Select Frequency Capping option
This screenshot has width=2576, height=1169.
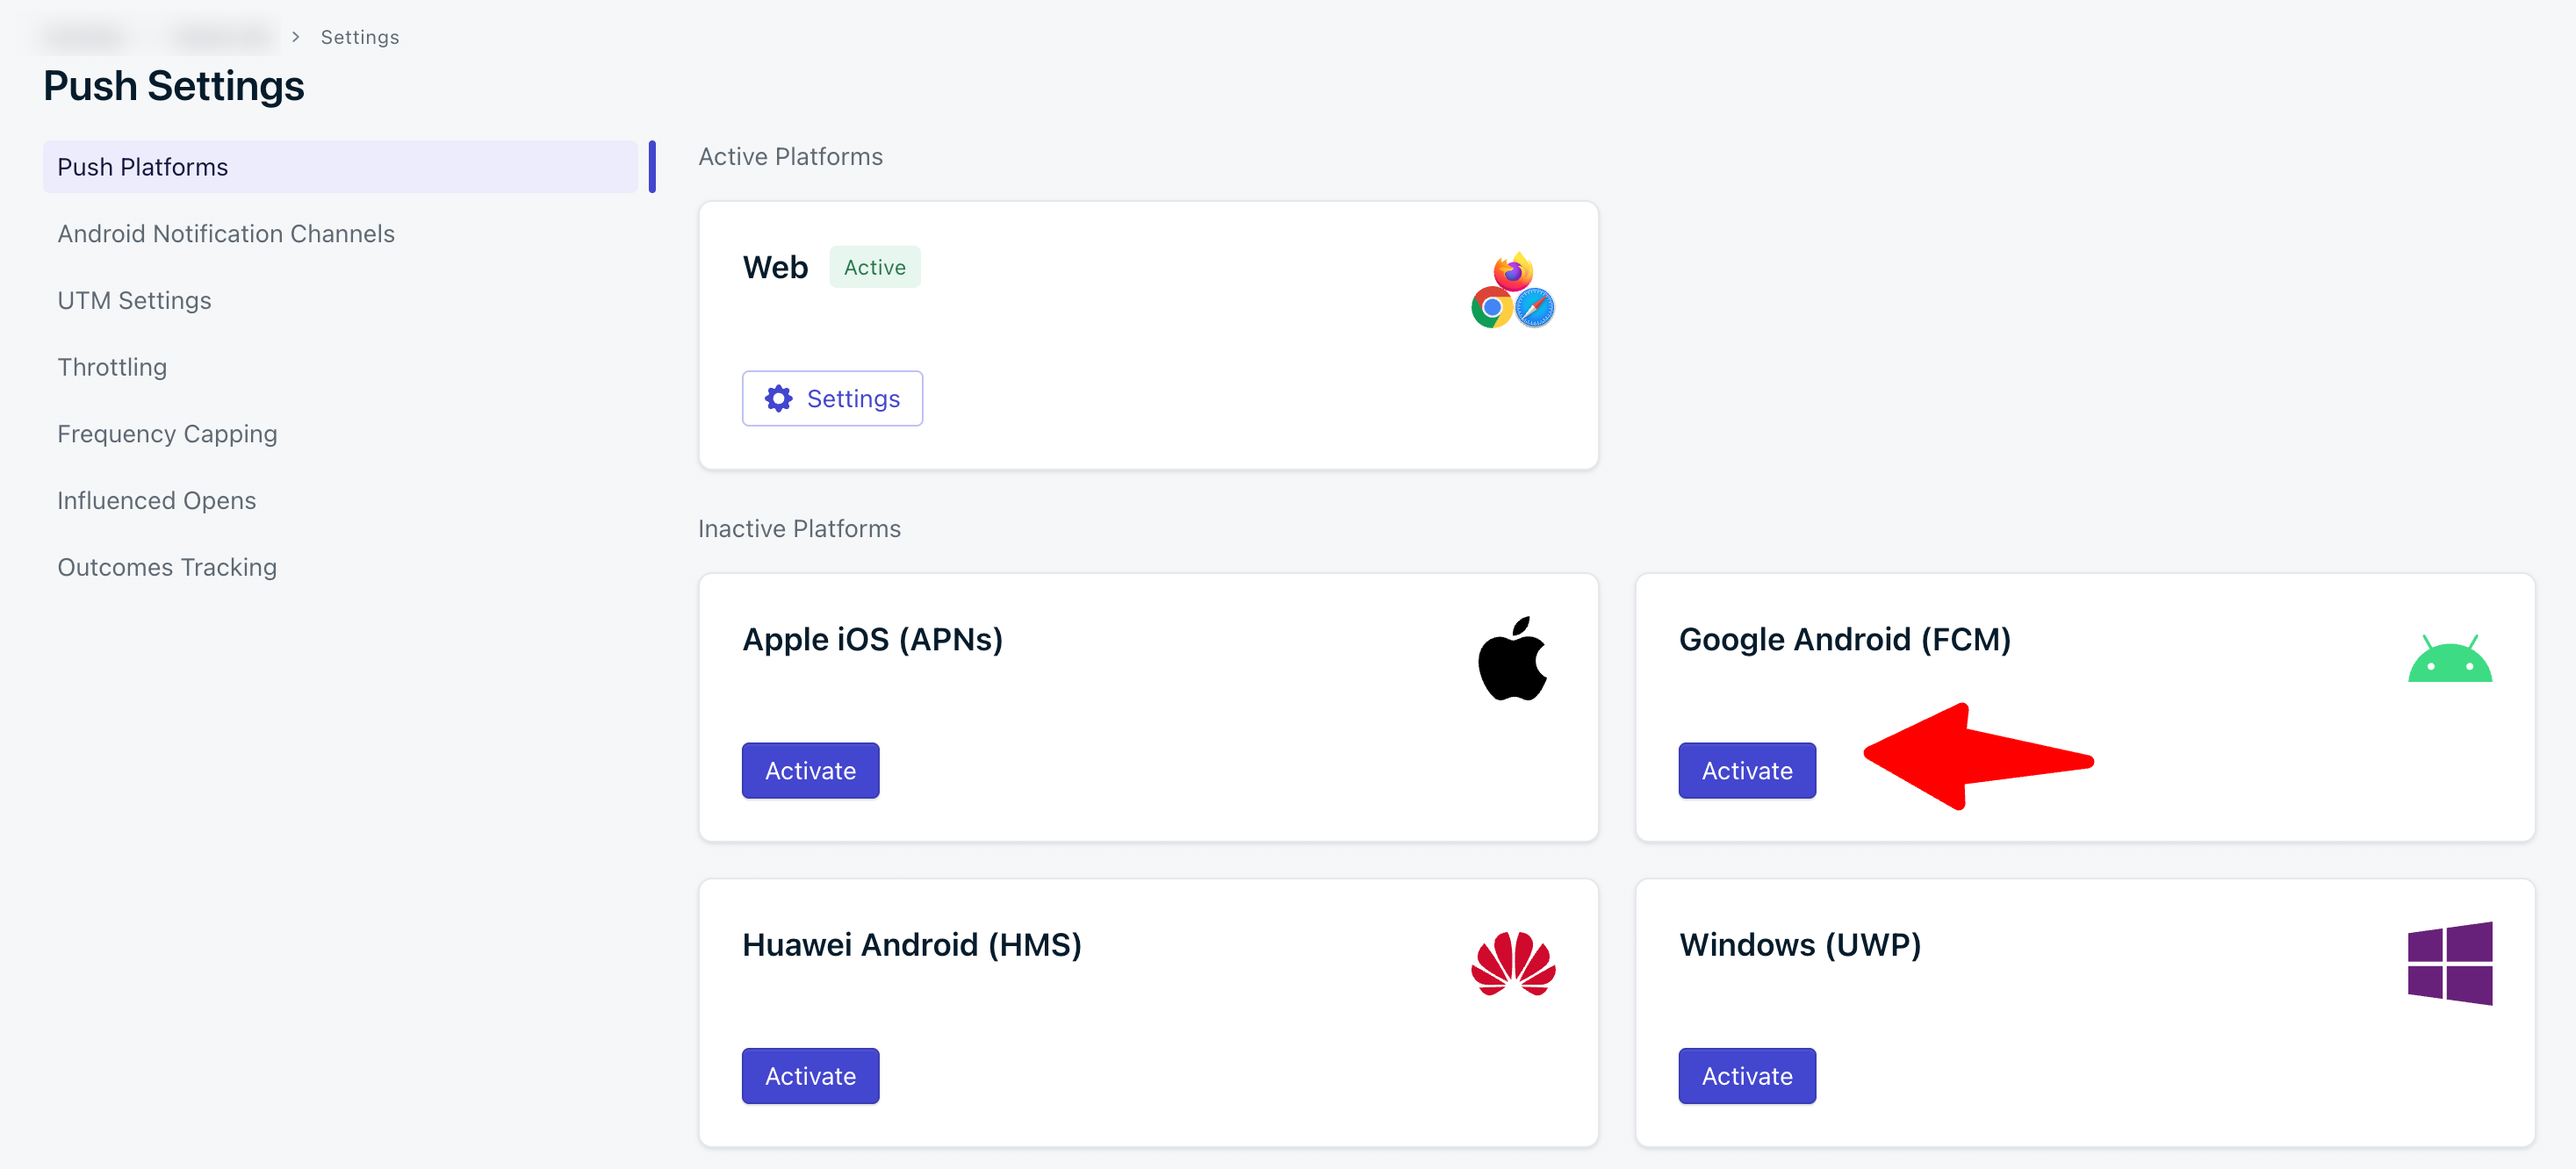[167, 434]
